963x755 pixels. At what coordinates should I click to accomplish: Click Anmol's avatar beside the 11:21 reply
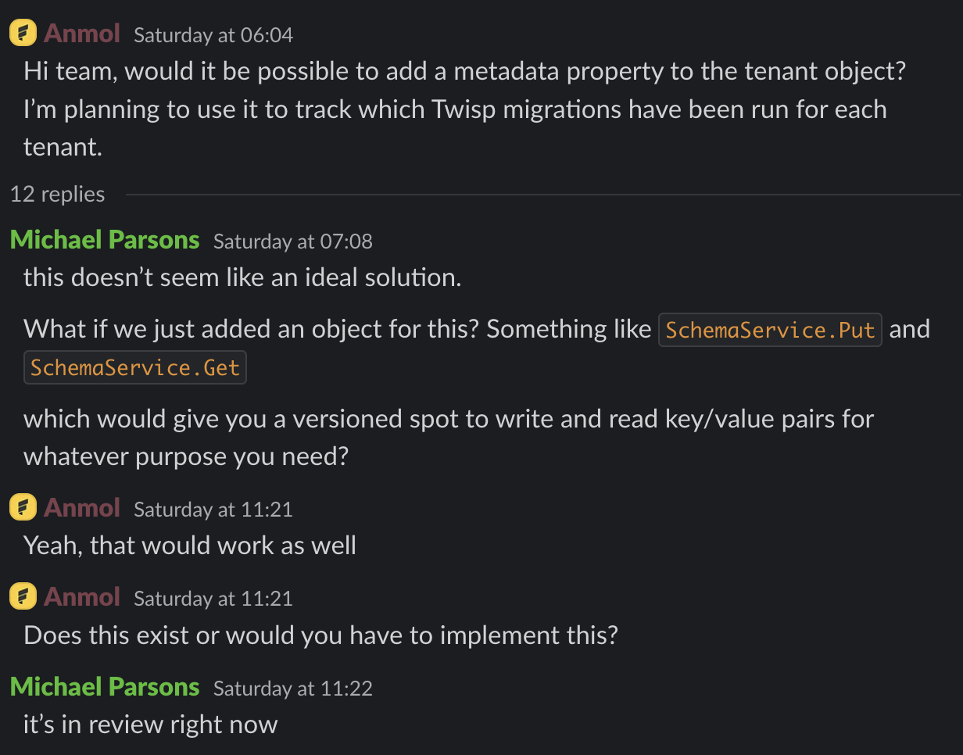(x=23, y=506)
